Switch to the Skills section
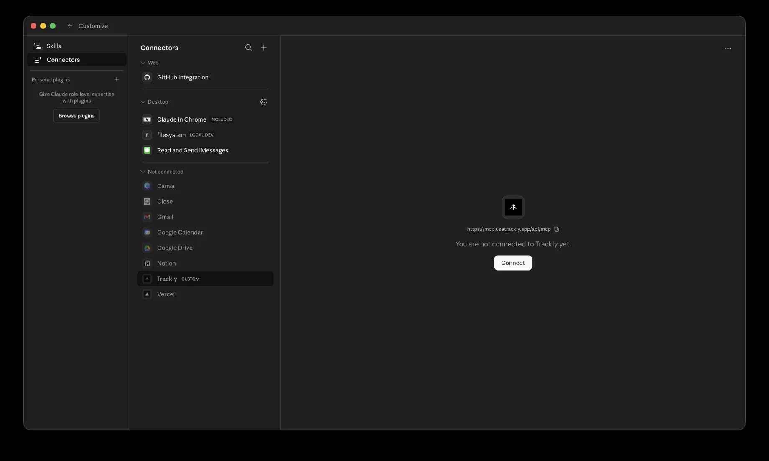This screenshot has height=461, width=769. pos(53,46)
